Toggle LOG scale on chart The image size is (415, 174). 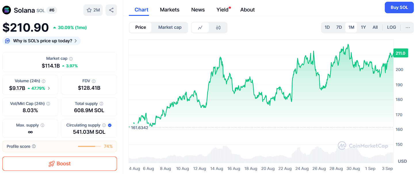[x=391, y=28]
